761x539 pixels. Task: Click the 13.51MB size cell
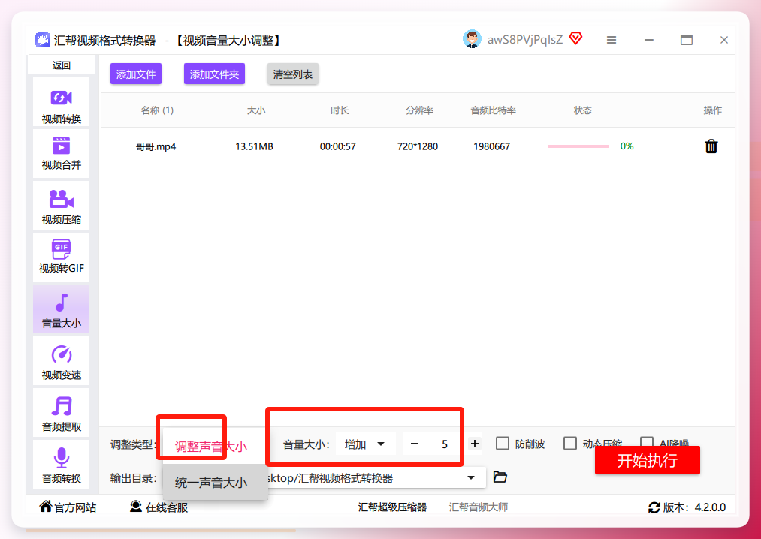click(255, 146)
